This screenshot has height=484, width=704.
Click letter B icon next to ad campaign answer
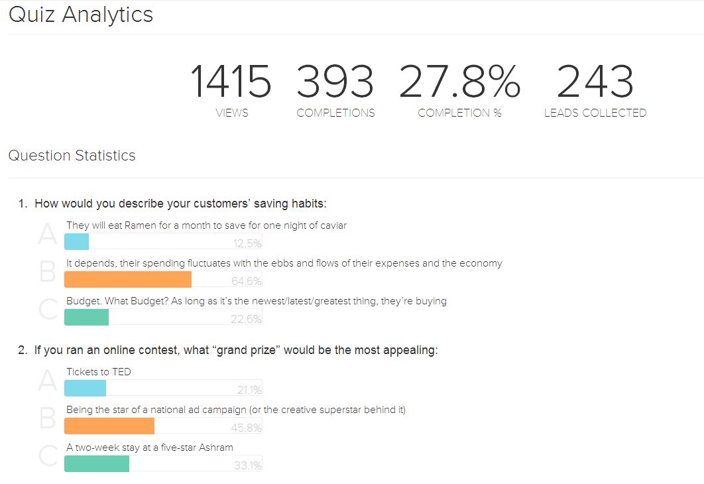(x=48, y=418)
